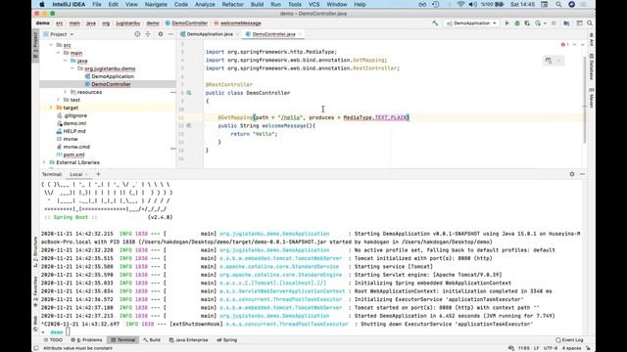Expand the test folder

(x=58, y=100)
